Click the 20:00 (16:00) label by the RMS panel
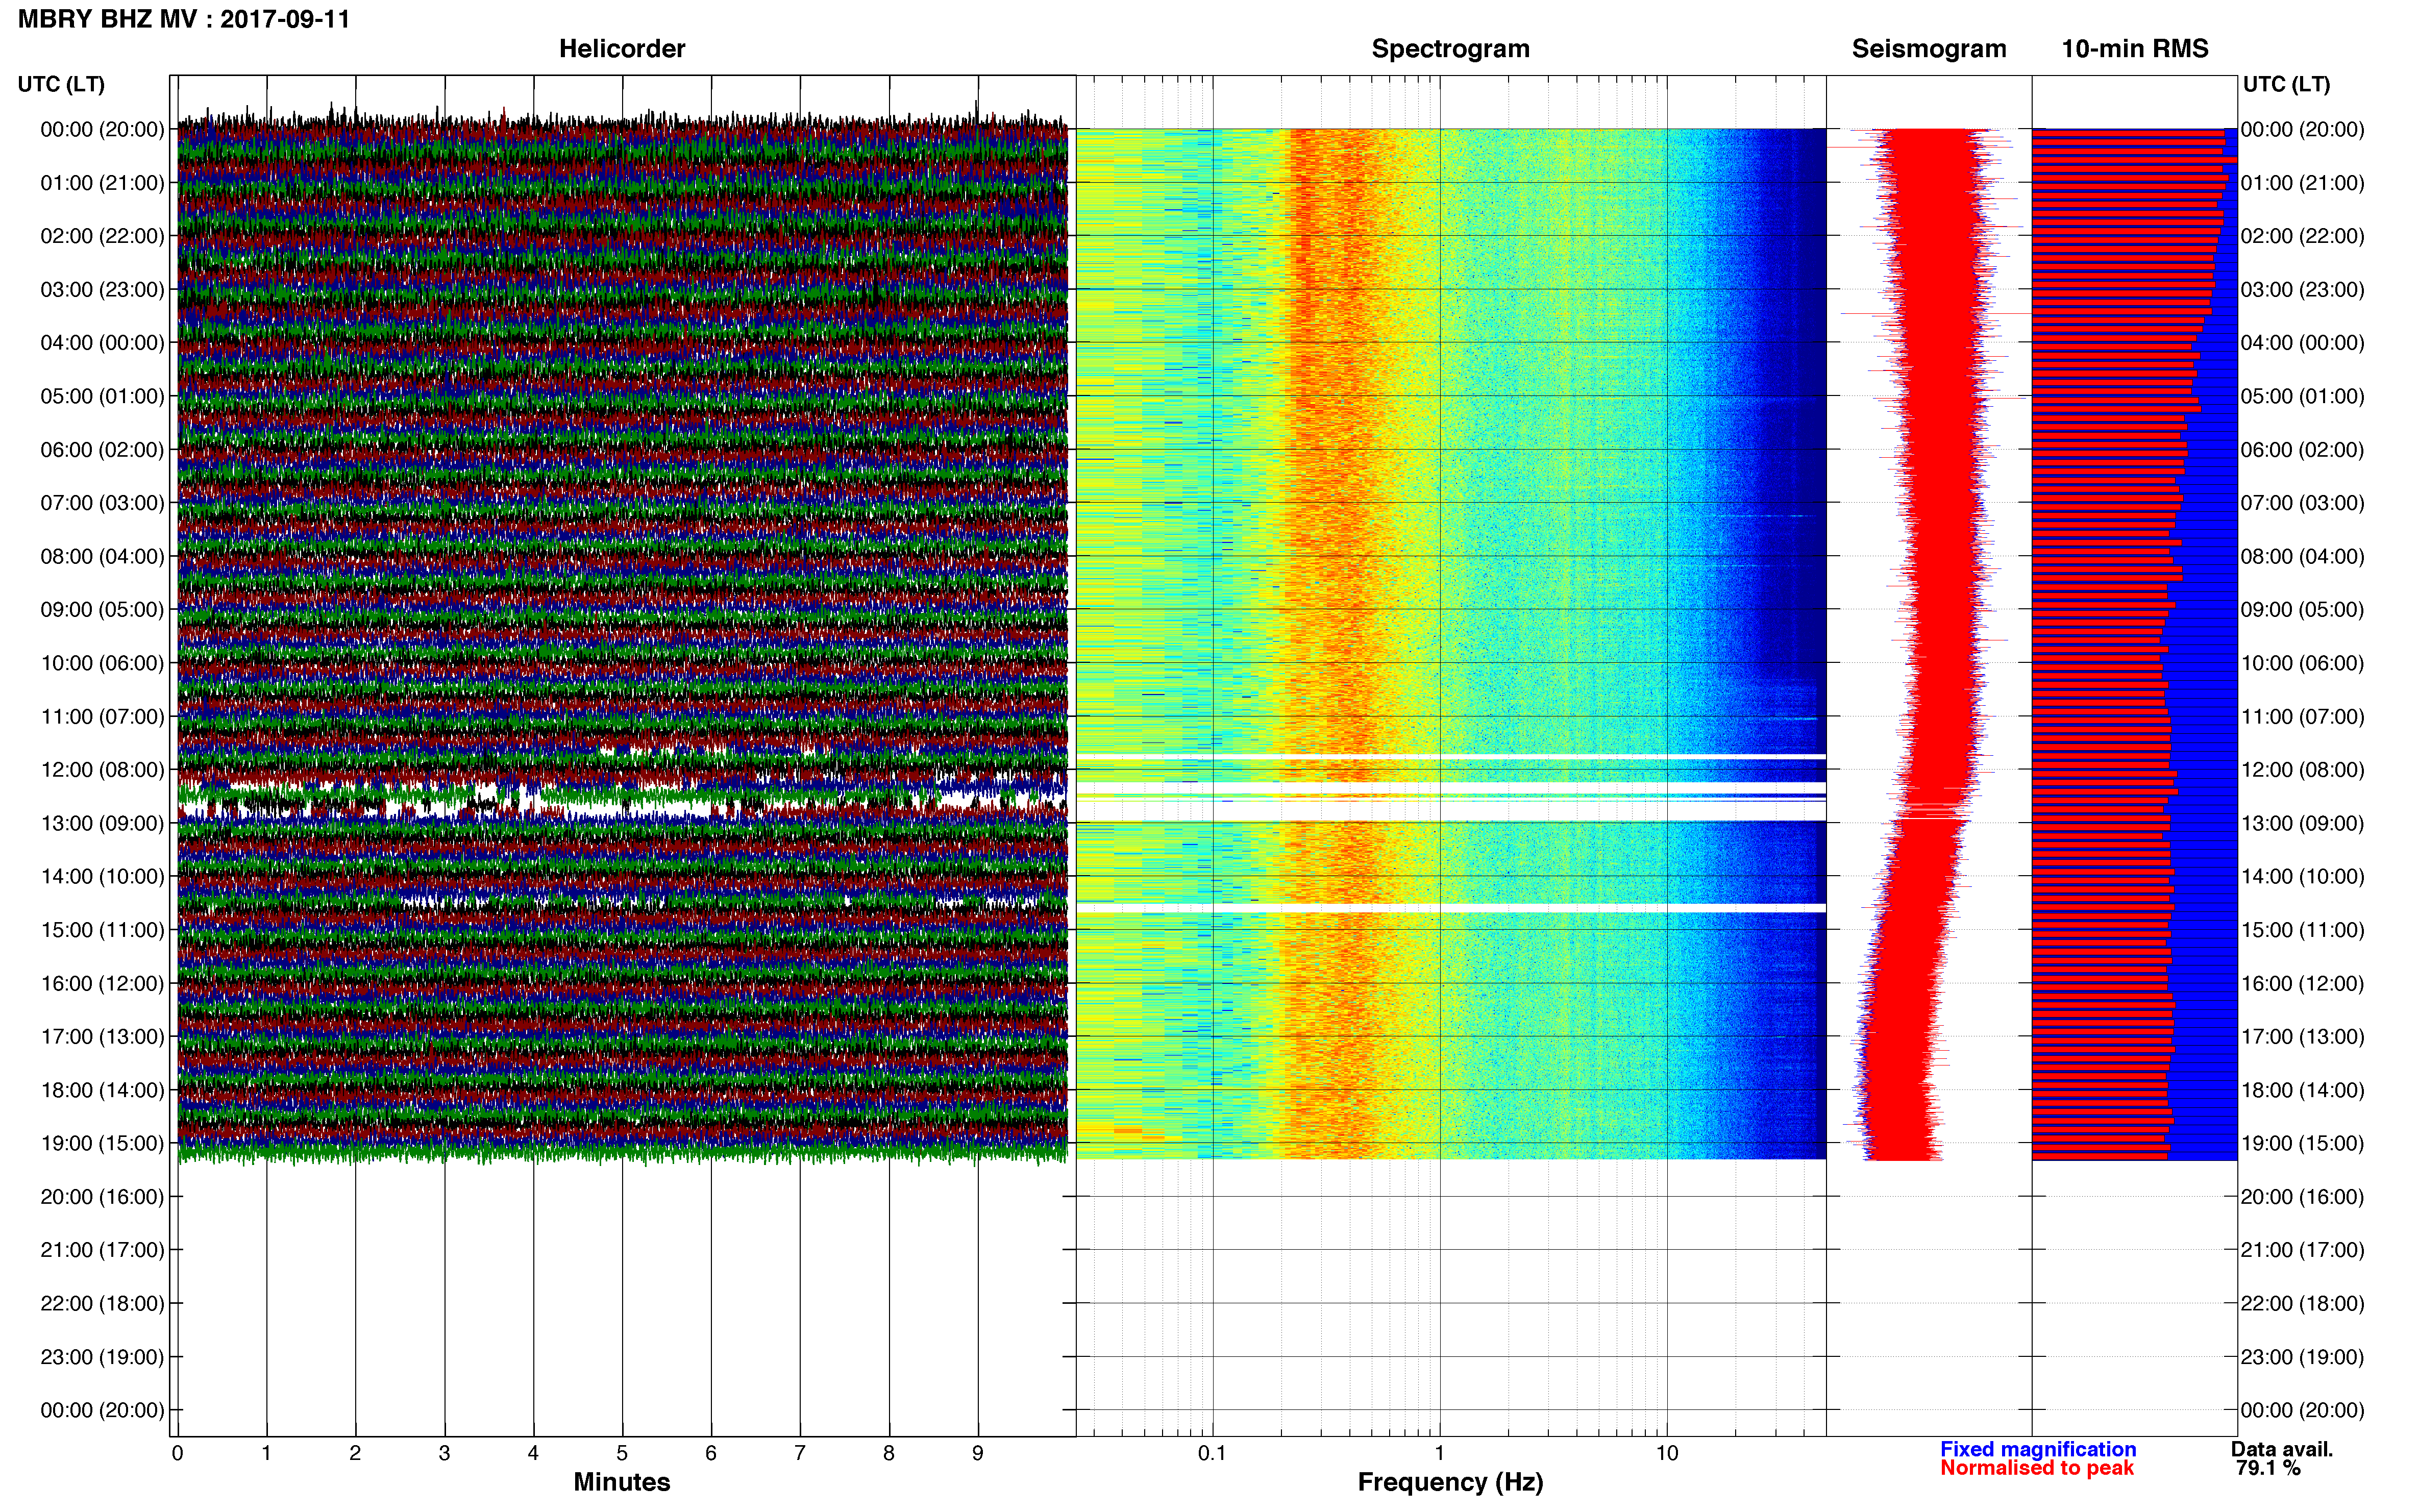The image size is (2419, 1512). click(2303, 1197)
